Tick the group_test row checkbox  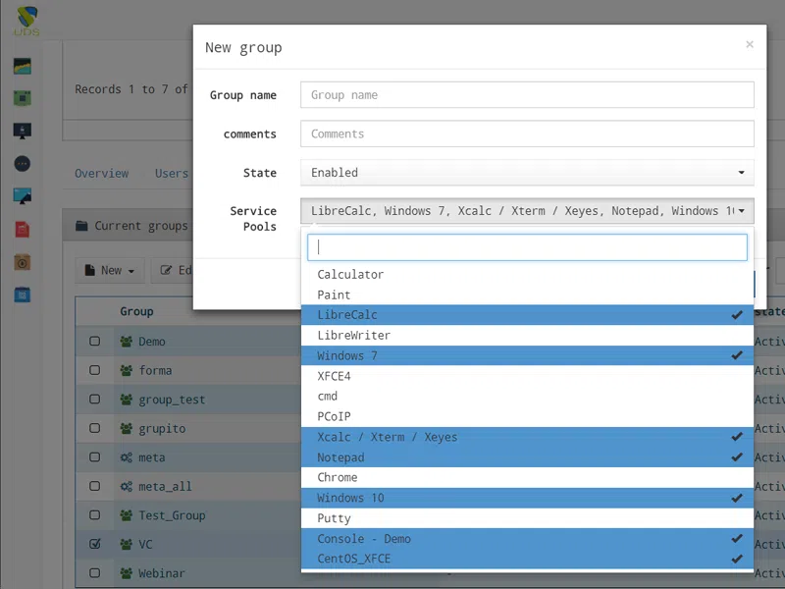click(x=94, y=400)
